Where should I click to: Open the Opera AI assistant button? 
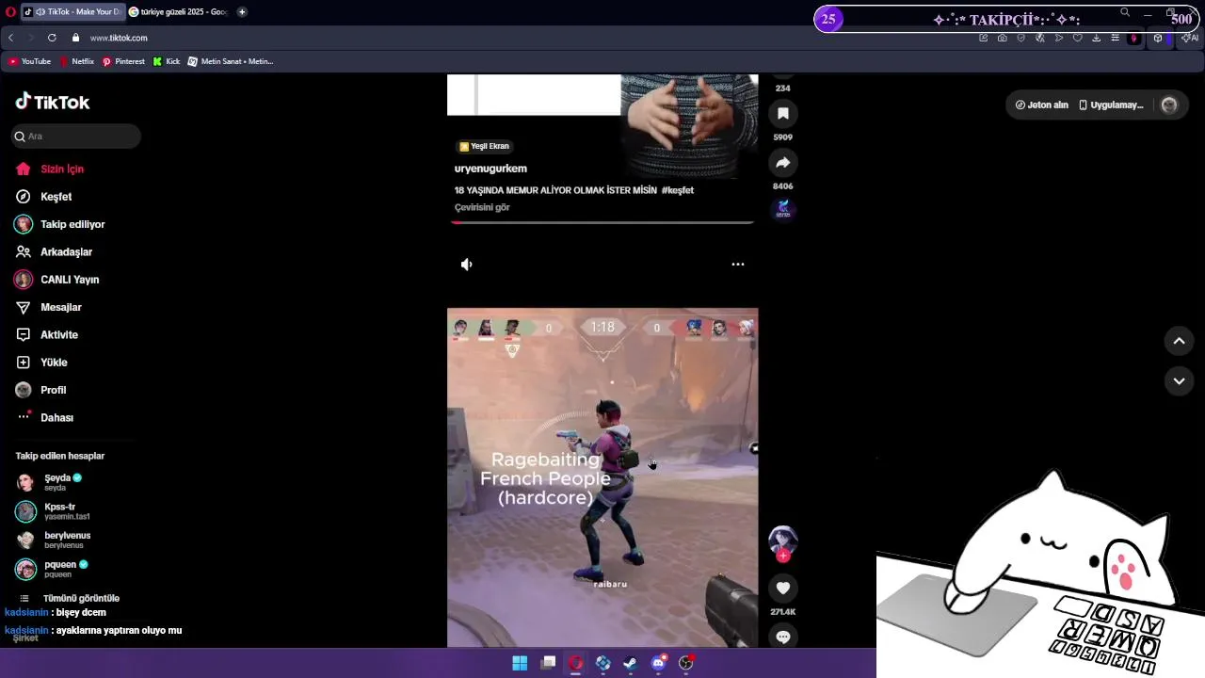coord(1190,38)
